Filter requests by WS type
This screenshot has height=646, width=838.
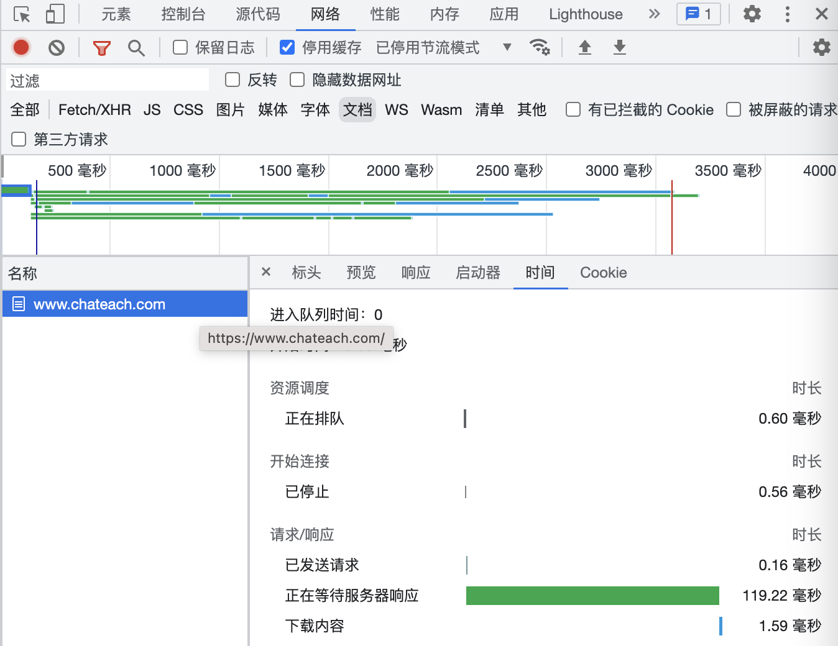click(x=397, y=110)
